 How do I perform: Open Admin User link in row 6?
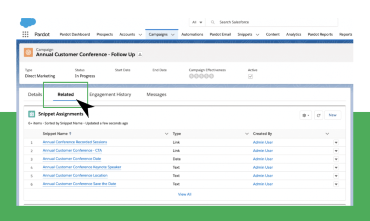[263, 184]
